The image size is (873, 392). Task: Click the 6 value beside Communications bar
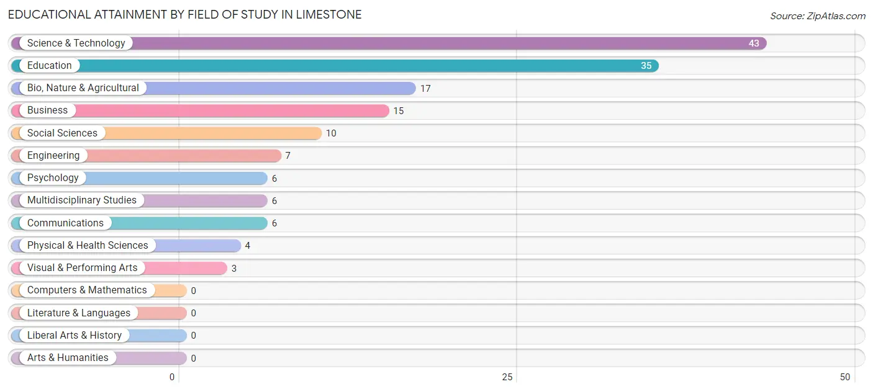click(274, 223)
